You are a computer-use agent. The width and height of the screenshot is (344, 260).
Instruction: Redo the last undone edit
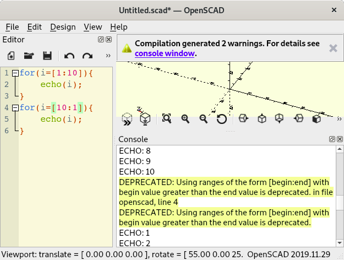(x=87, y=56)
